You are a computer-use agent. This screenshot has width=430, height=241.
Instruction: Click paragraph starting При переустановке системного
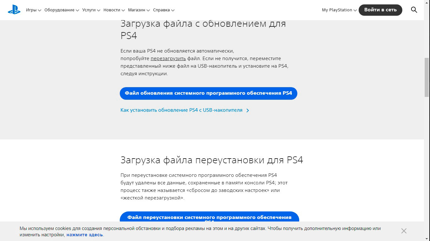pyautogui.click(x=204, y=187)
